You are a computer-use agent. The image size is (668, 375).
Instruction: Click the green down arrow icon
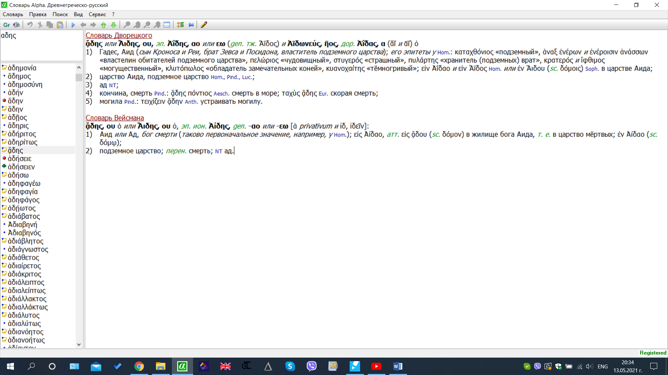[113, 25]
